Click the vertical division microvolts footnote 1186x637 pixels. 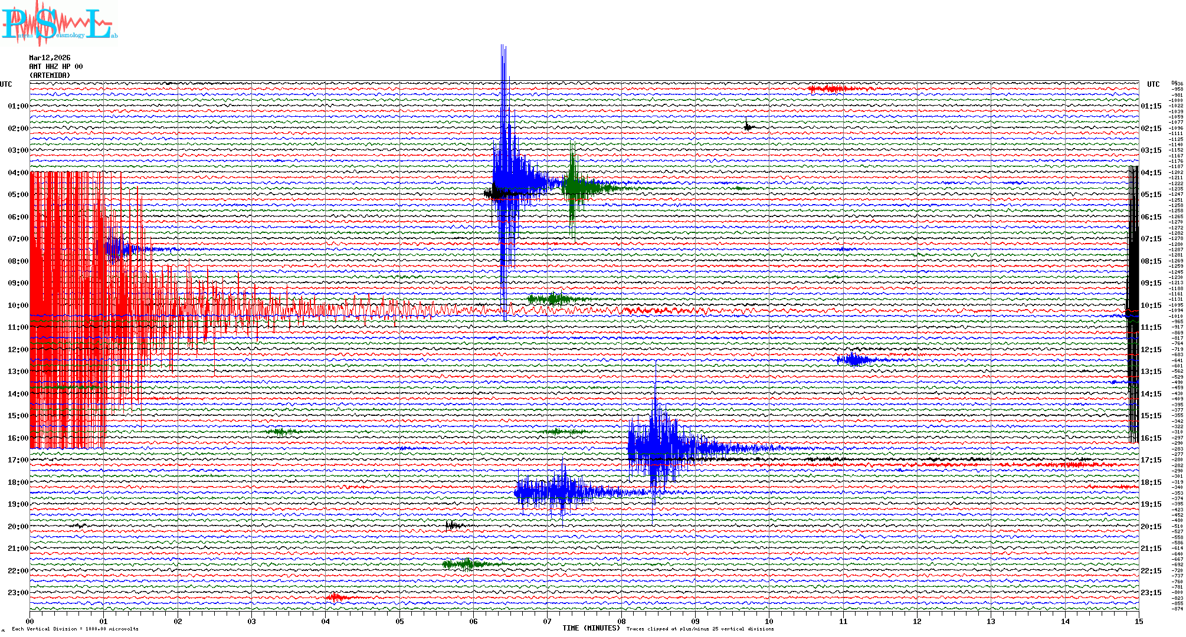click(75, 629)
